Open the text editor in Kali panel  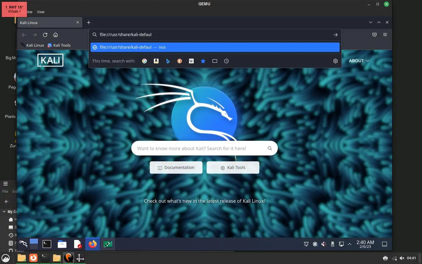tap(77, 244)
